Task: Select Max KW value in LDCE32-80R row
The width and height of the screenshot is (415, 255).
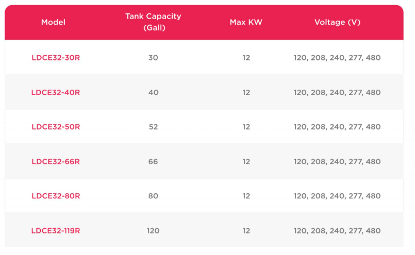Action: pos(246,196)
